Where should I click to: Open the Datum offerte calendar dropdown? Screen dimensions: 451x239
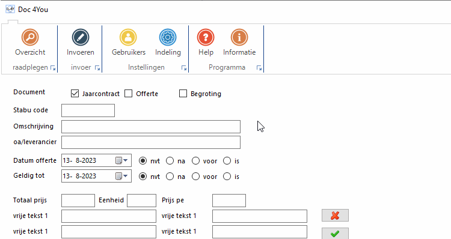click(x=122, y=160)
